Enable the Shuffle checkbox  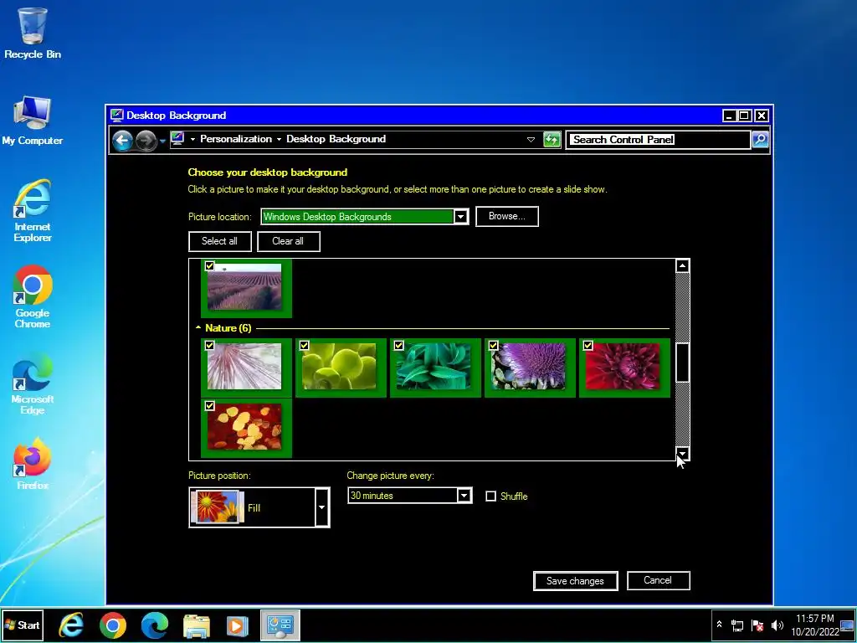tap(490, 496)
